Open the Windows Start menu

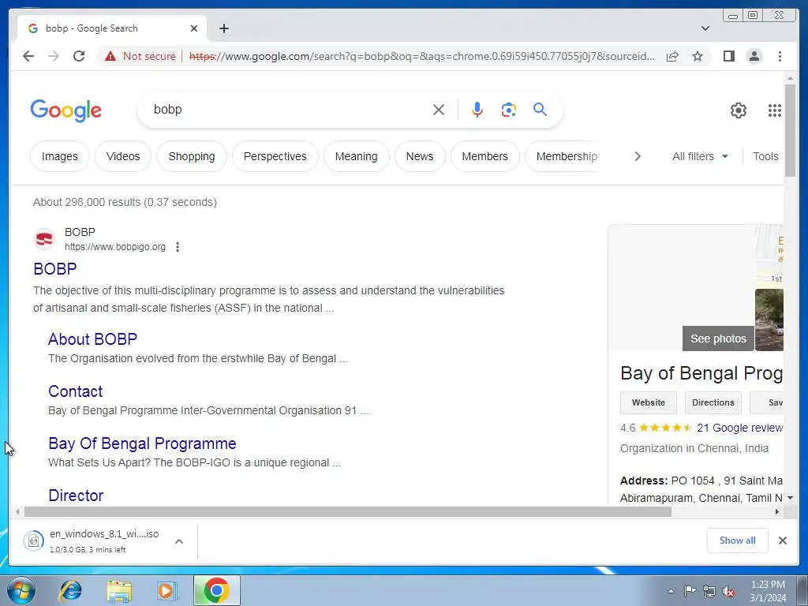tap(21, 590)
